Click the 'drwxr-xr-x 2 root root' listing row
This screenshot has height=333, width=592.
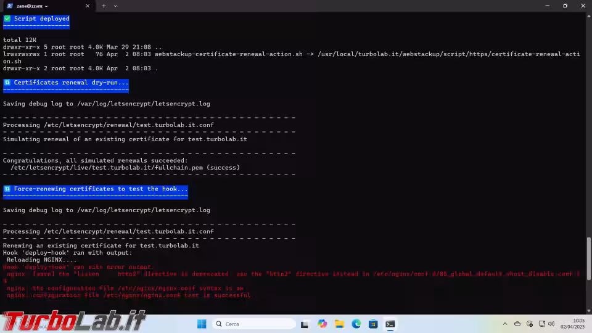pyautogui.click(x=80, y=68)
